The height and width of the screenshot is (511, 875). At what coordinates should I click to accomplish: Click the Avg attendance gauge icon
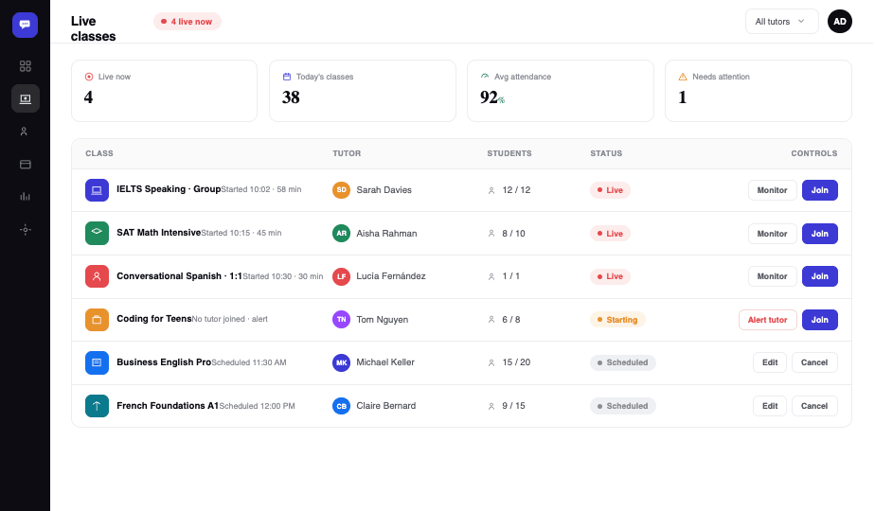point(485,77)
